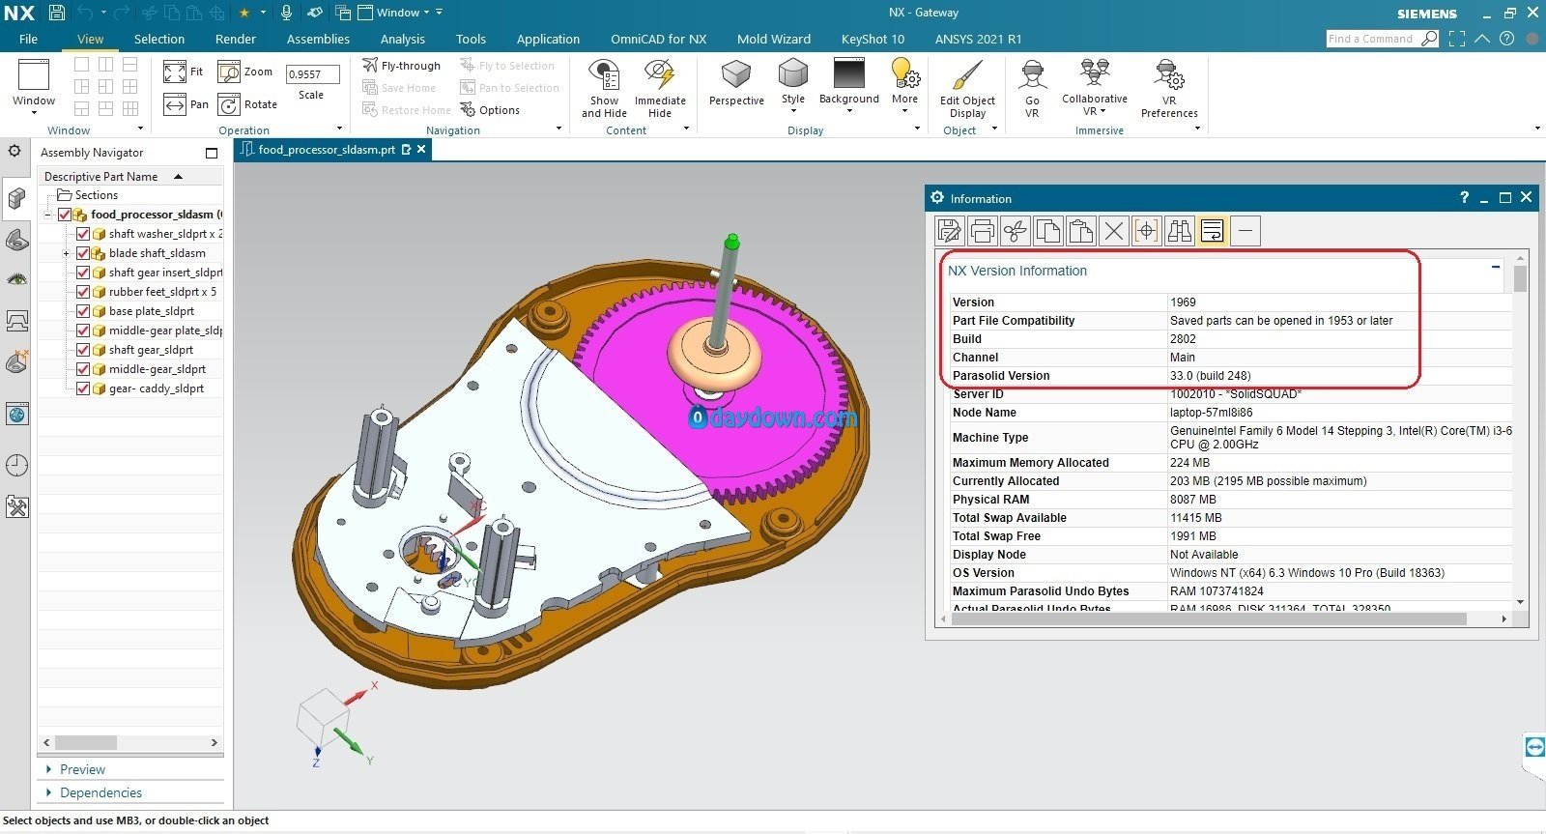Click navigator horizontal scrollbar thumb

point(86,742)
